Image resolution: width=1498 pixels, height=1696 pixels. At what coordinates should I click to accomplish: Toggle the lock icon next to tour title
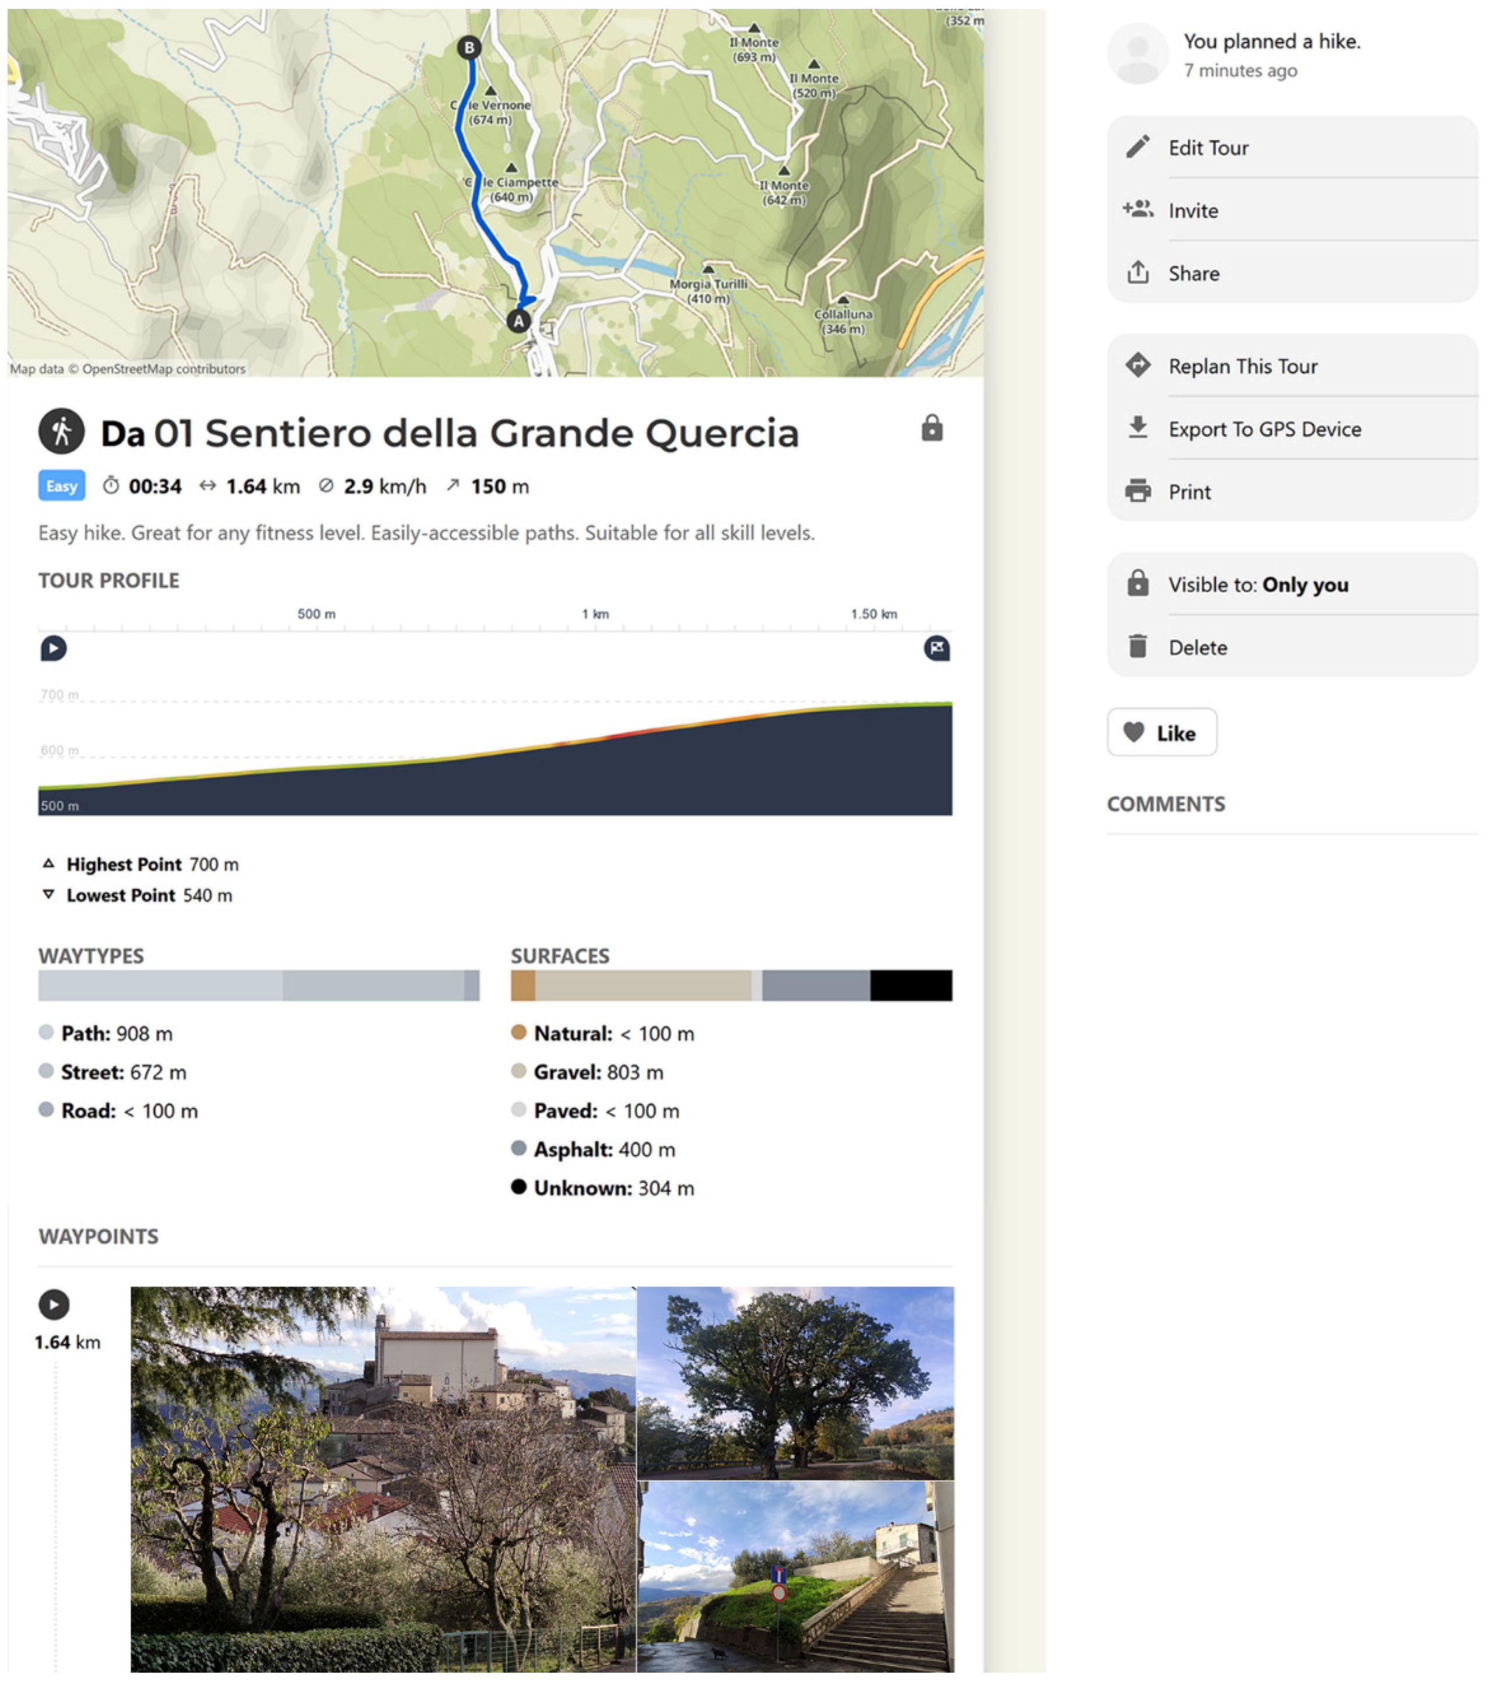[x=932, y=428]
